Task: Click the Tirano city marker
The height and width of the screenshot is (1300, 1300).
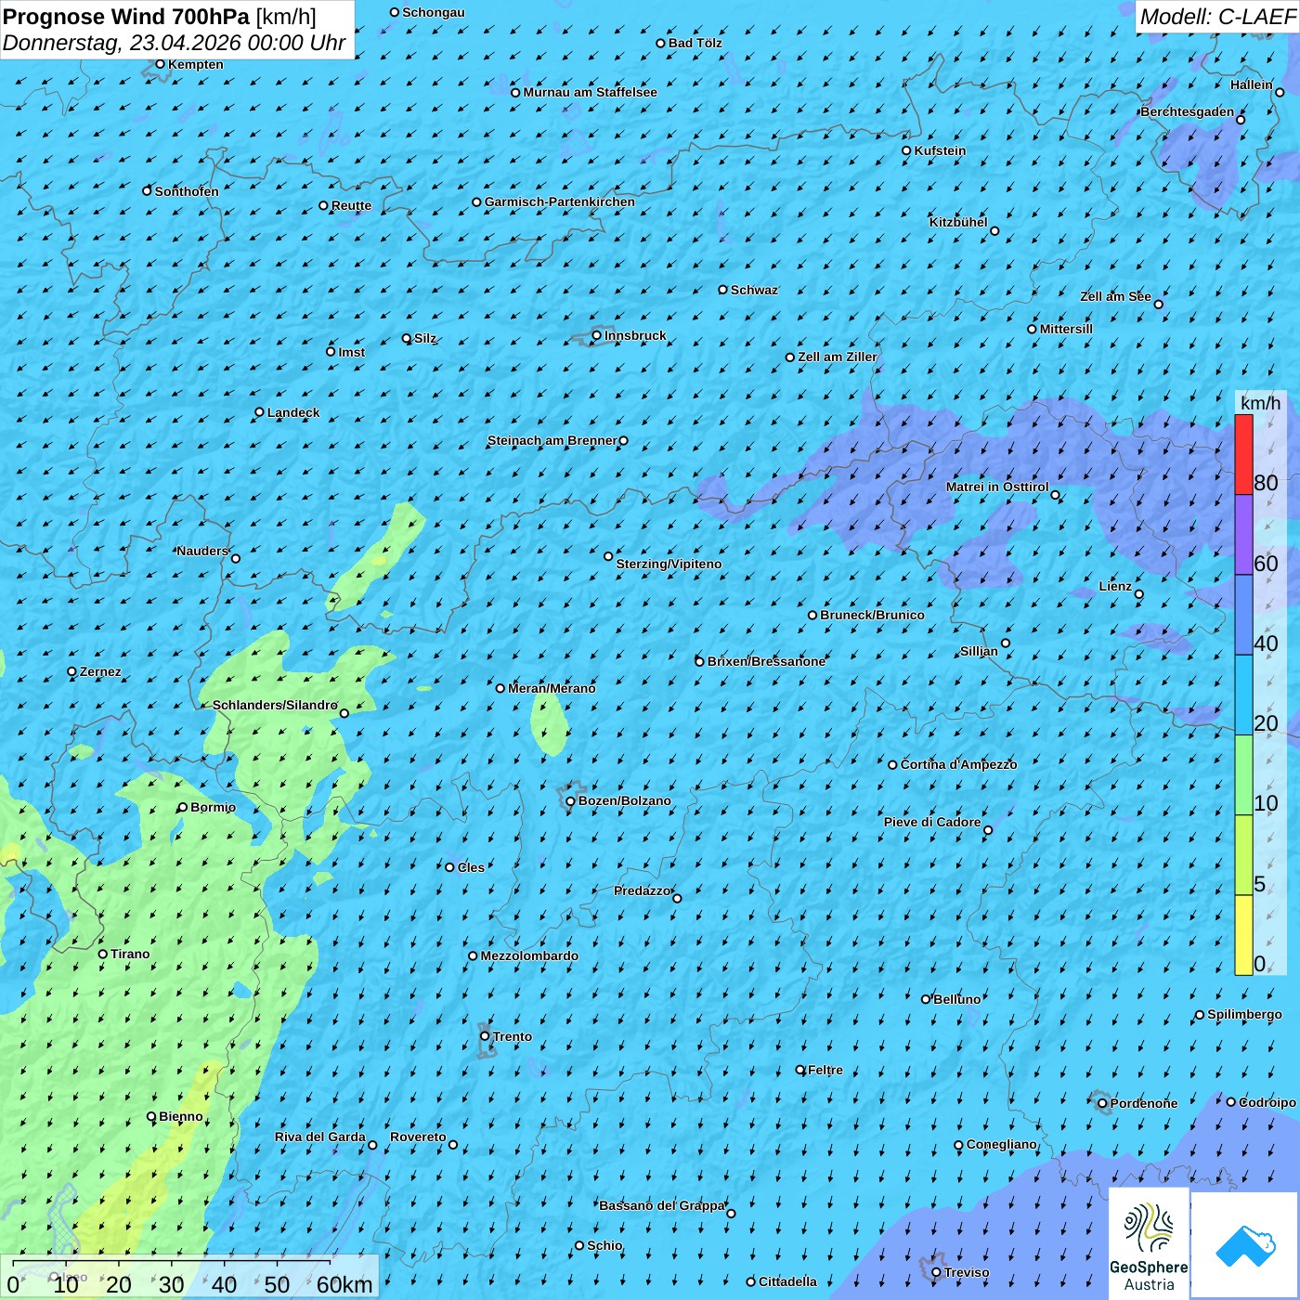Action: (x=103, y=954)
